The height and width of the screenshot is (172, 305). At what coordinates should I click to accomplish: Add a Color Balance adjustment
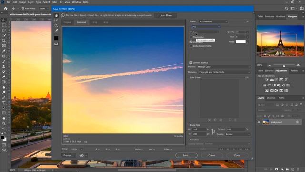[269, 85]
